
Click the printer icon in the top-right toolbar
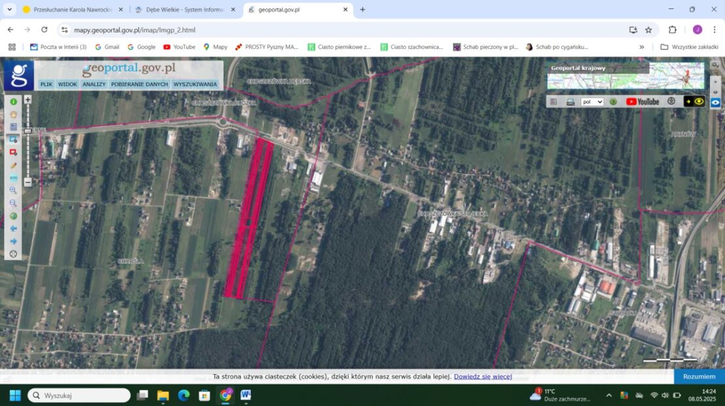click(x=570, y=102)
